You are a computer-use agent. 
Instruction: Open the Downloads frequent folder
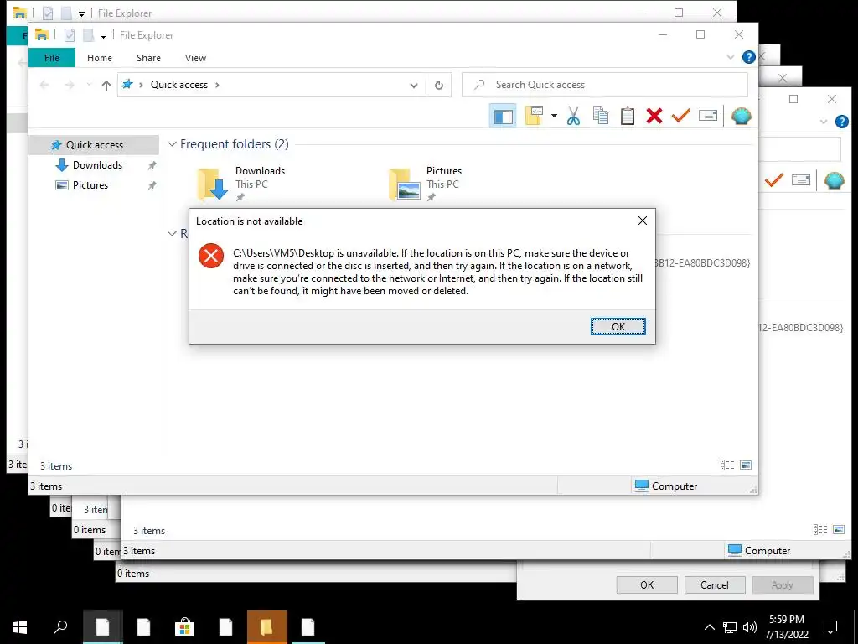click(241, 184)
